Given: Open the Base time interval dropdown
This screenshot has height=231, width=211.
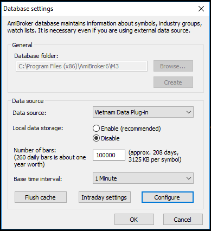Looking at the screenshot, I should tap(143, 178).
